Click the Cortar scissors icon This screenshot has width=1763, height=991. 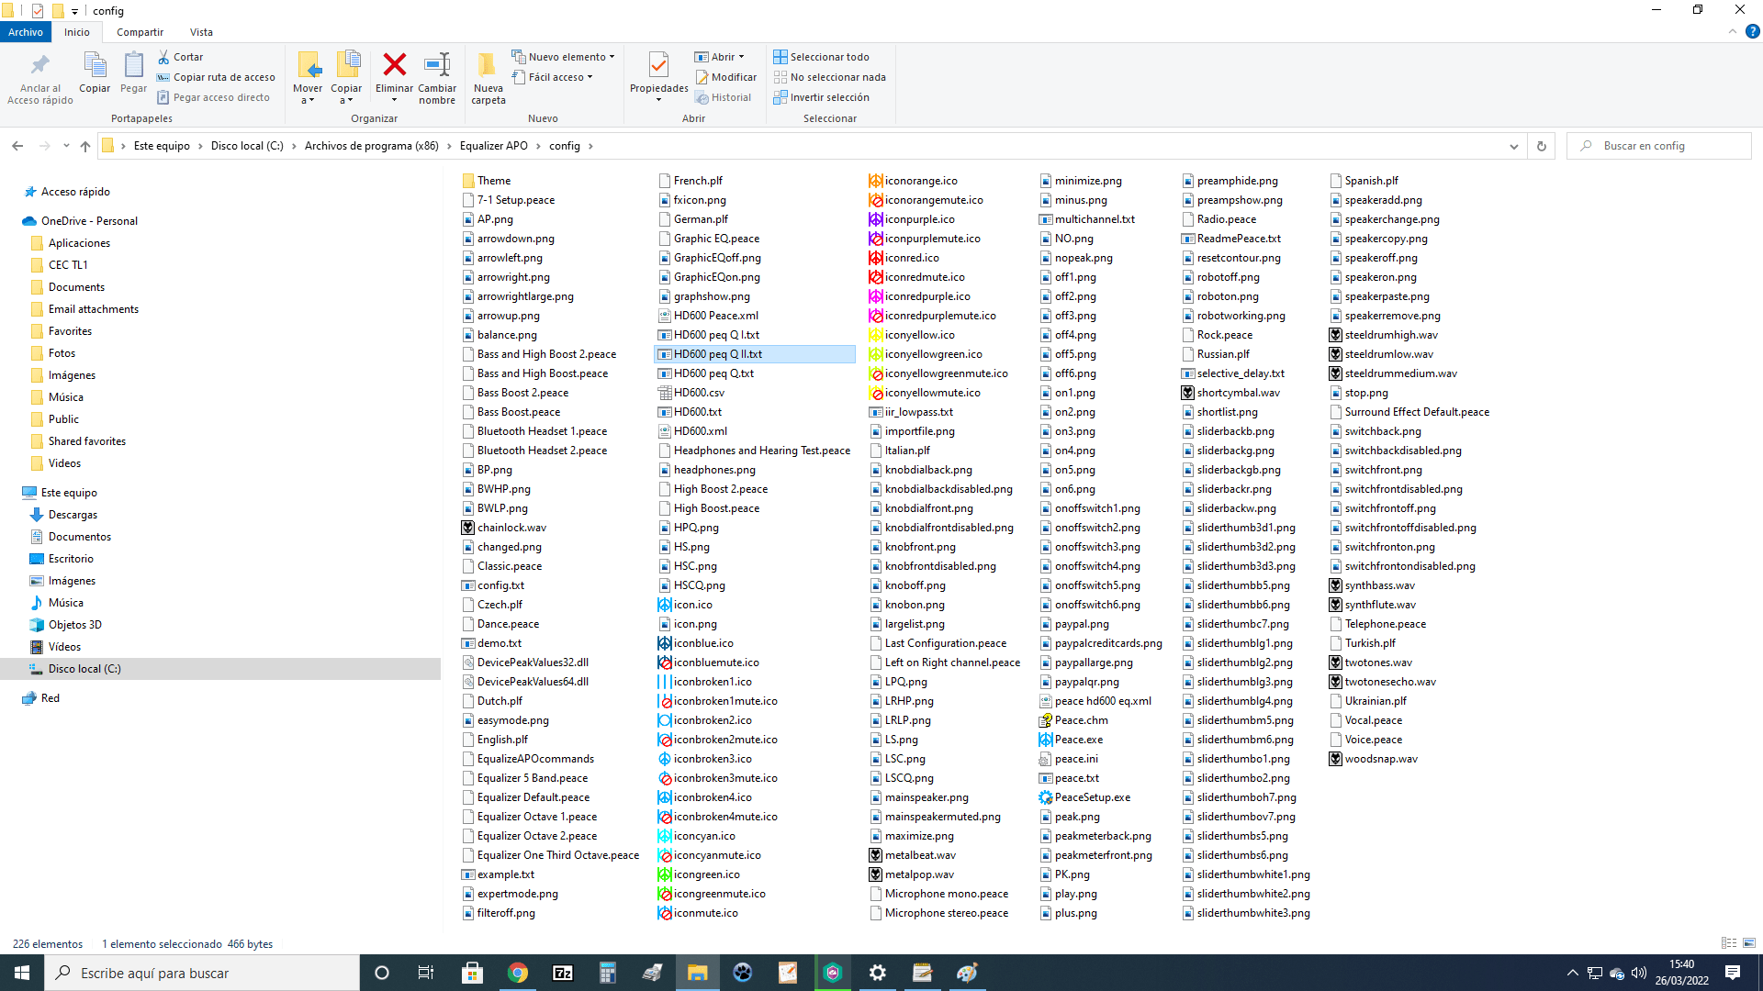(163, 57)
